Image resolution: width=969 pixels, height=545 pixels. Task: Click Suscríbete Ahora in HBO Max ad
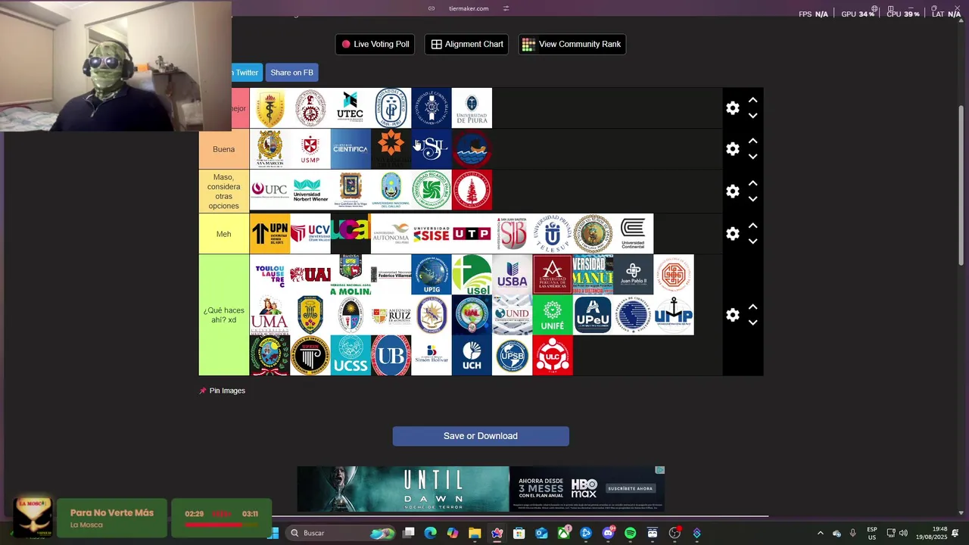[630, 488]
